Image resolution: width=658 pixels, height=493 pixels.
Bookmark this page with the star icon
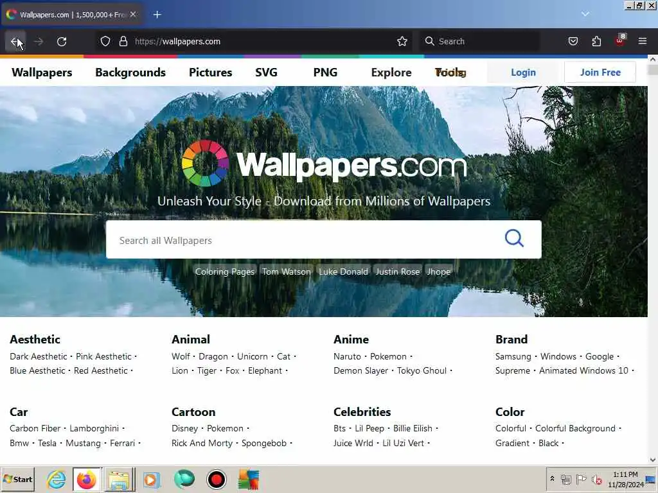(x=402, y=41)
